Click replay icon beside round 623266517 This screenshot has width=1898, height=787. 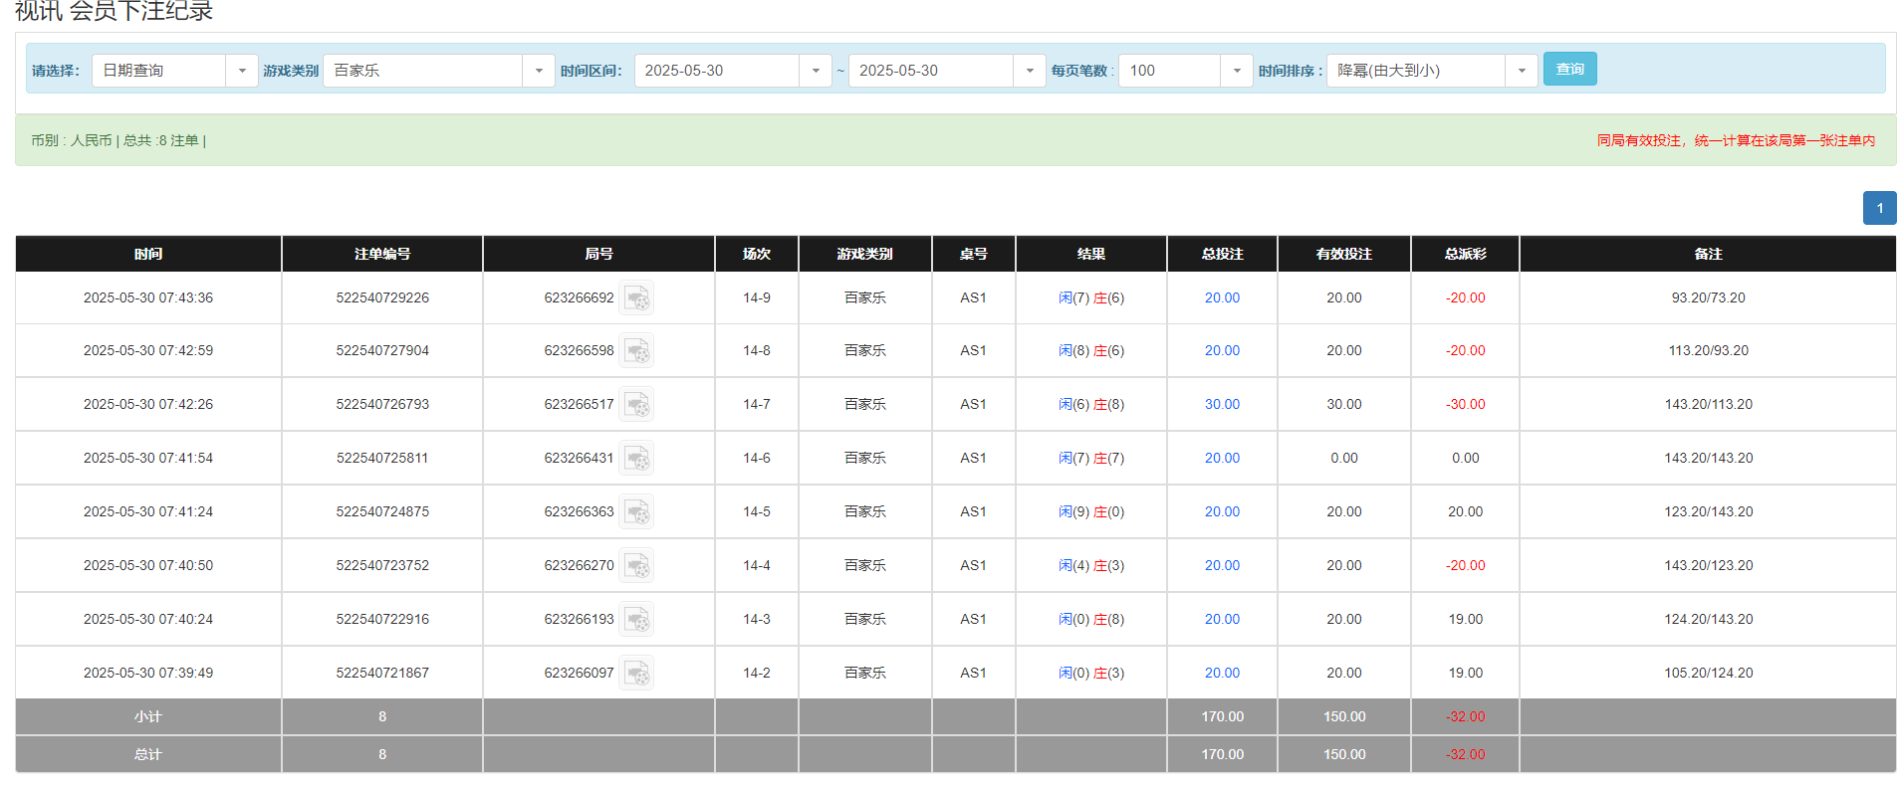[636, 405]
